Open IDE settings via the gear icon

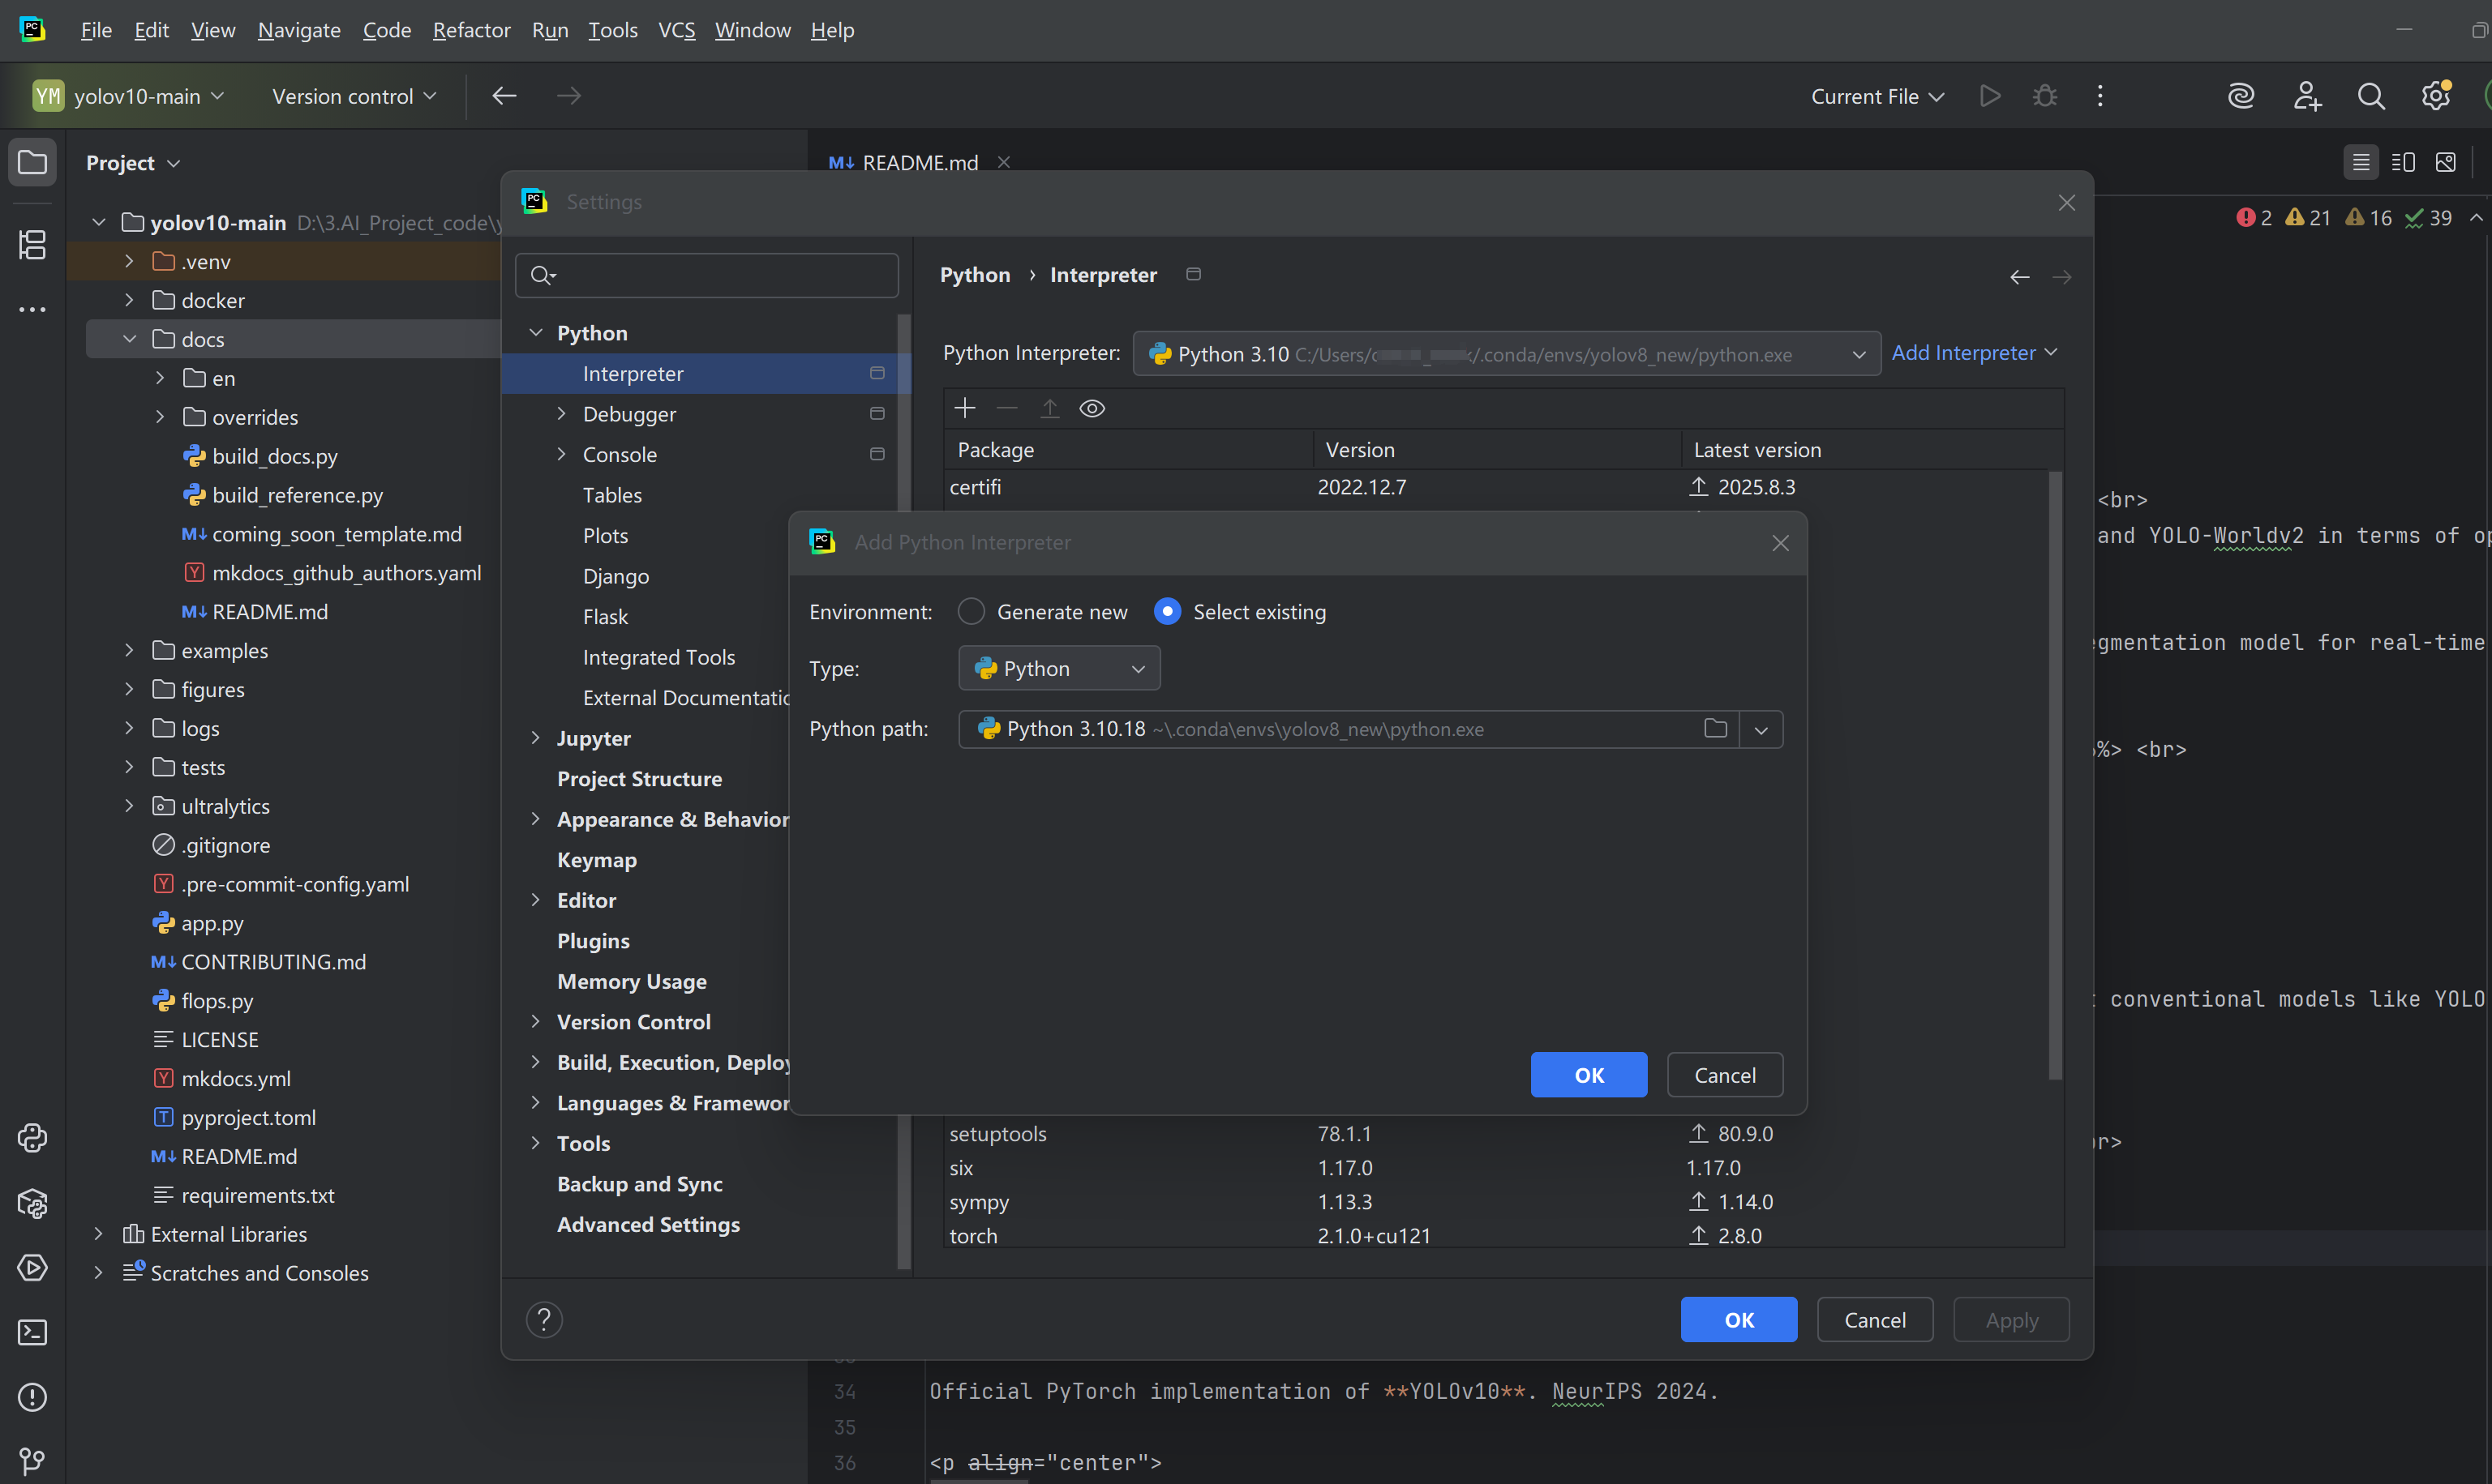point(2435,95)
